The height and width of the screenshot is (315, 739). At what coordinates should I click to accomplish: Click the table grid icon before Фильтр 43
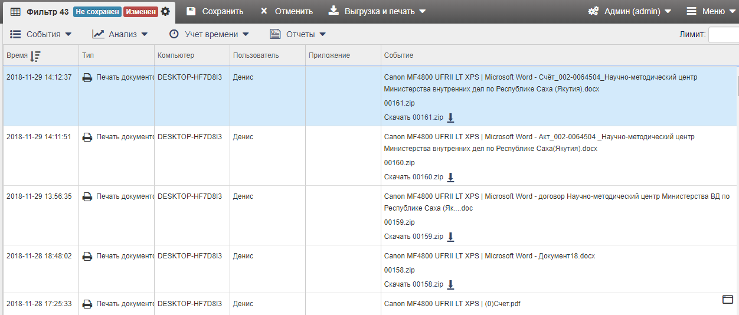click(15, 12)
